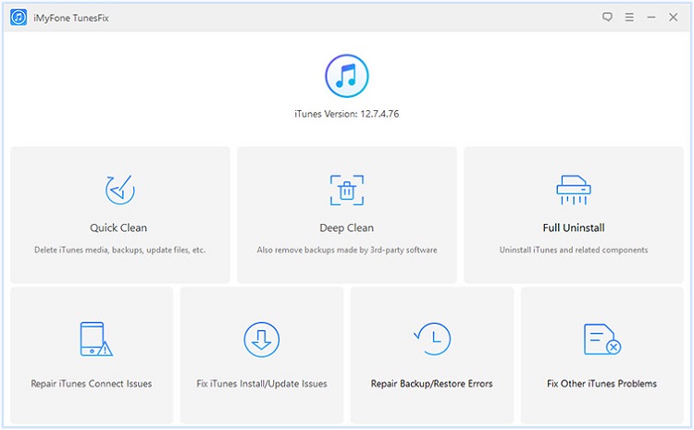Viewport: 694px width, 430px height.
Task: Select the Quick Clean label
Action: tap(118, 227)
